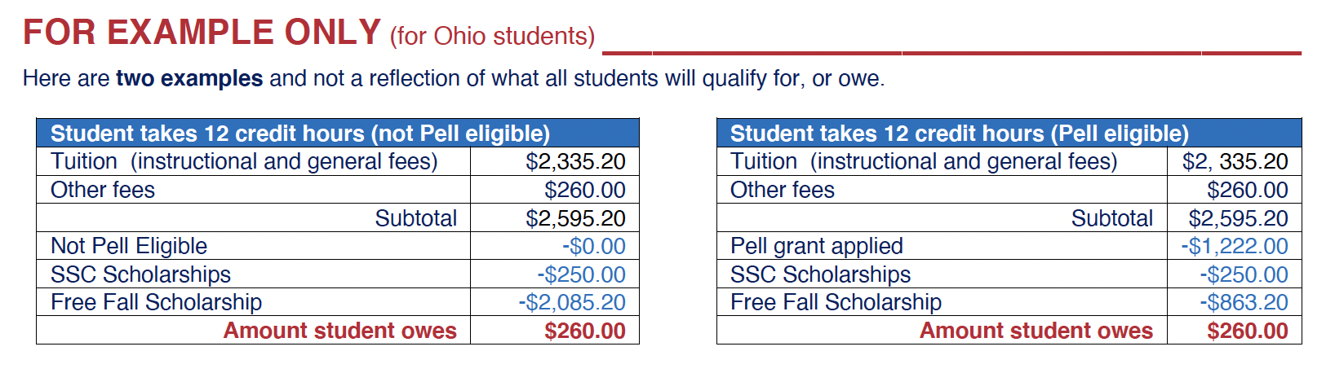Click "Other fees" label in right table

[782, 190]
